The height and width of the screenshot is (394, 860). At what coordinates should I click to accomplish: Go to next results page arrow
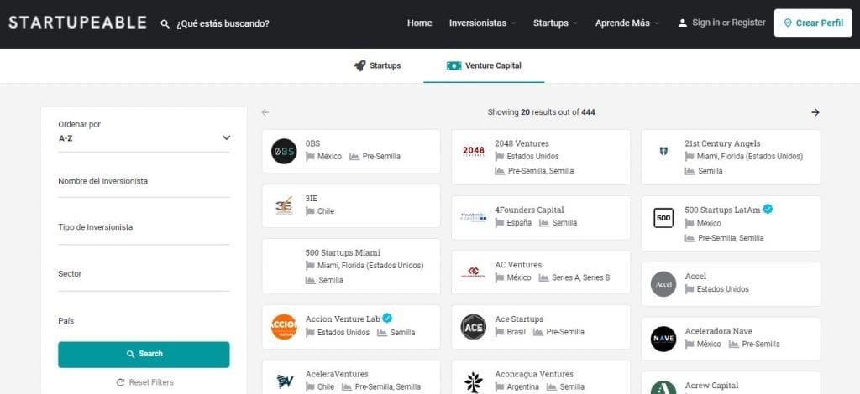[x=815, y=112]
